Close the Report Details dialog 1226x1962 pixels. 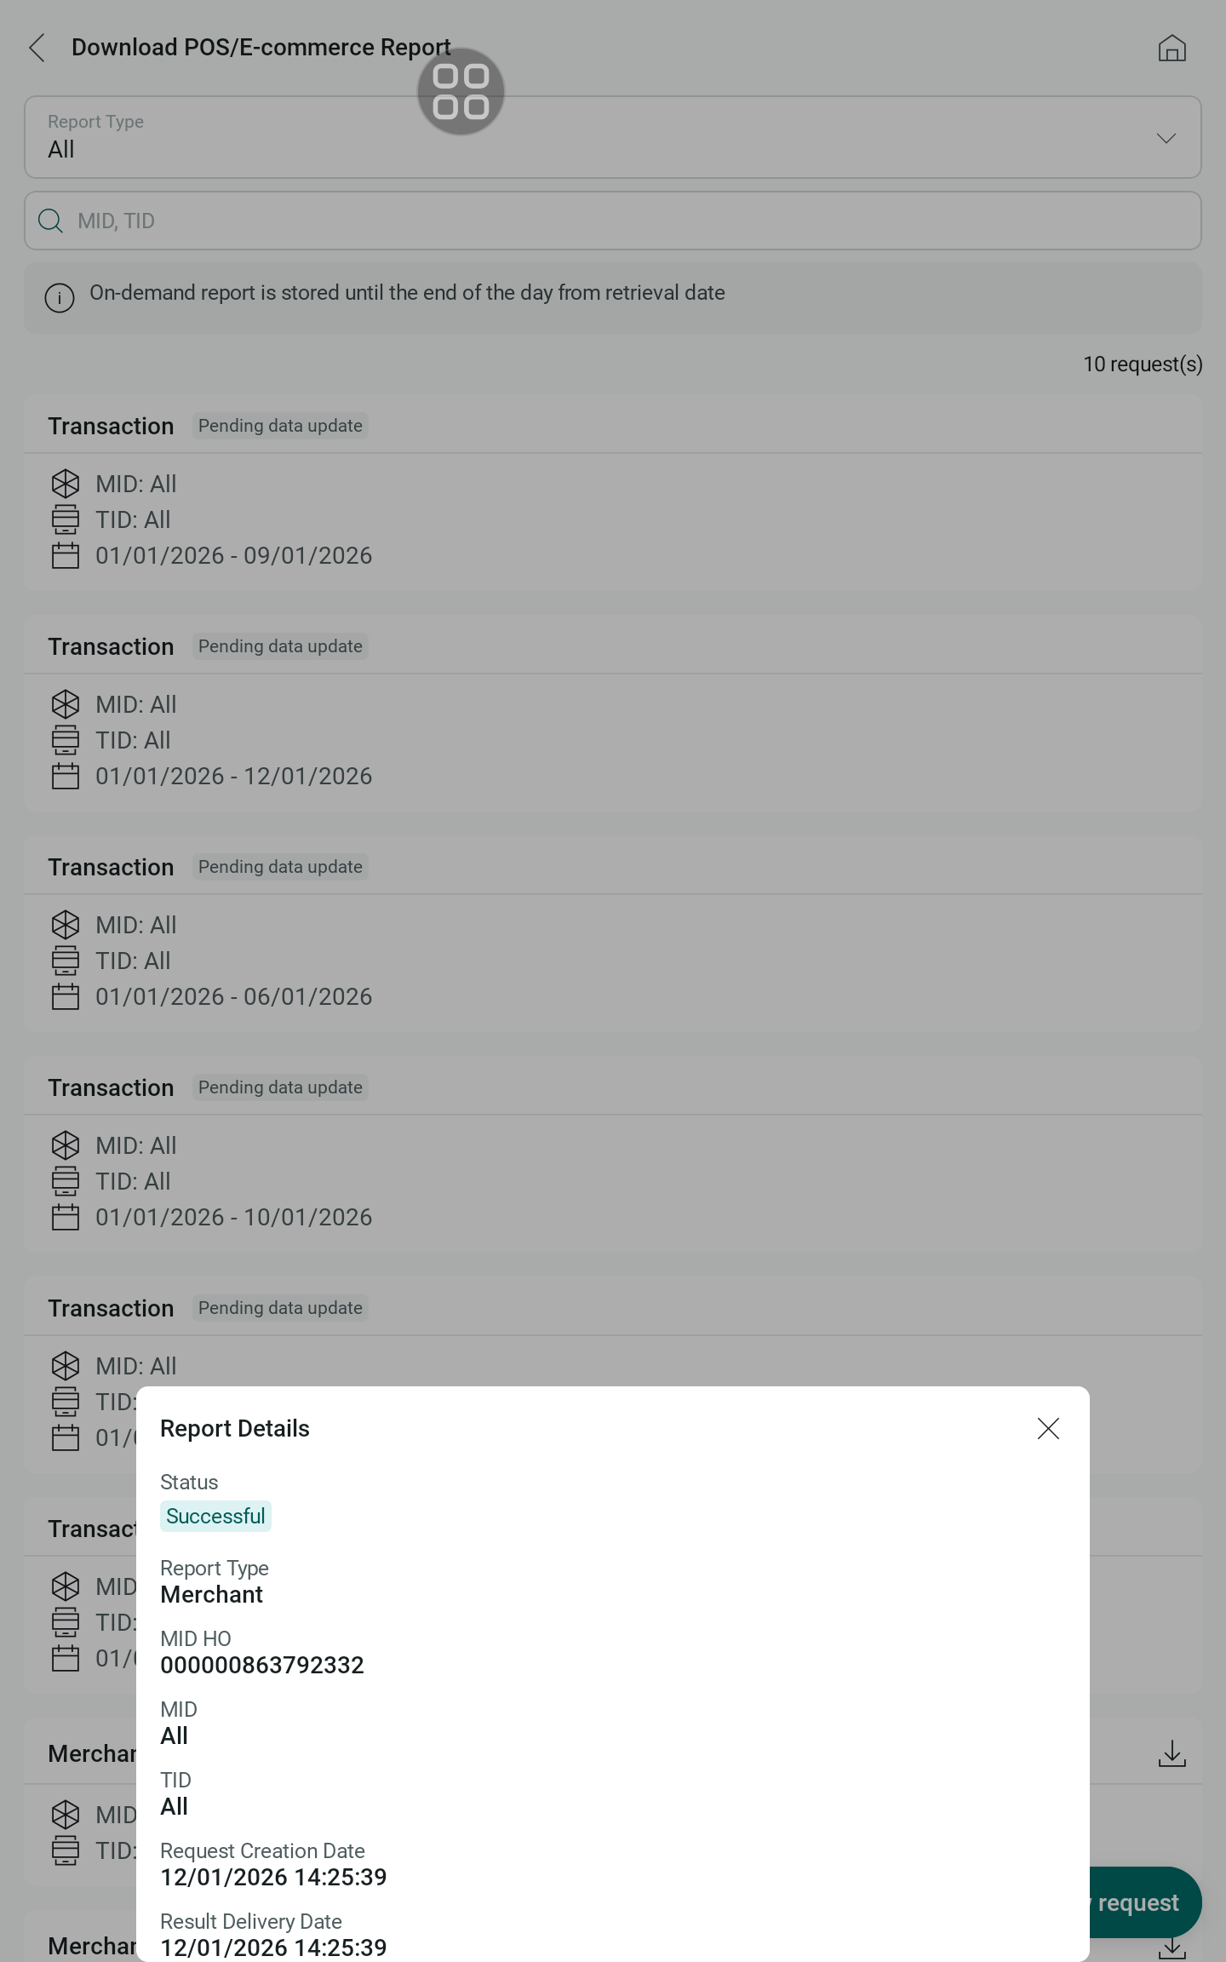(1048, 1428)
